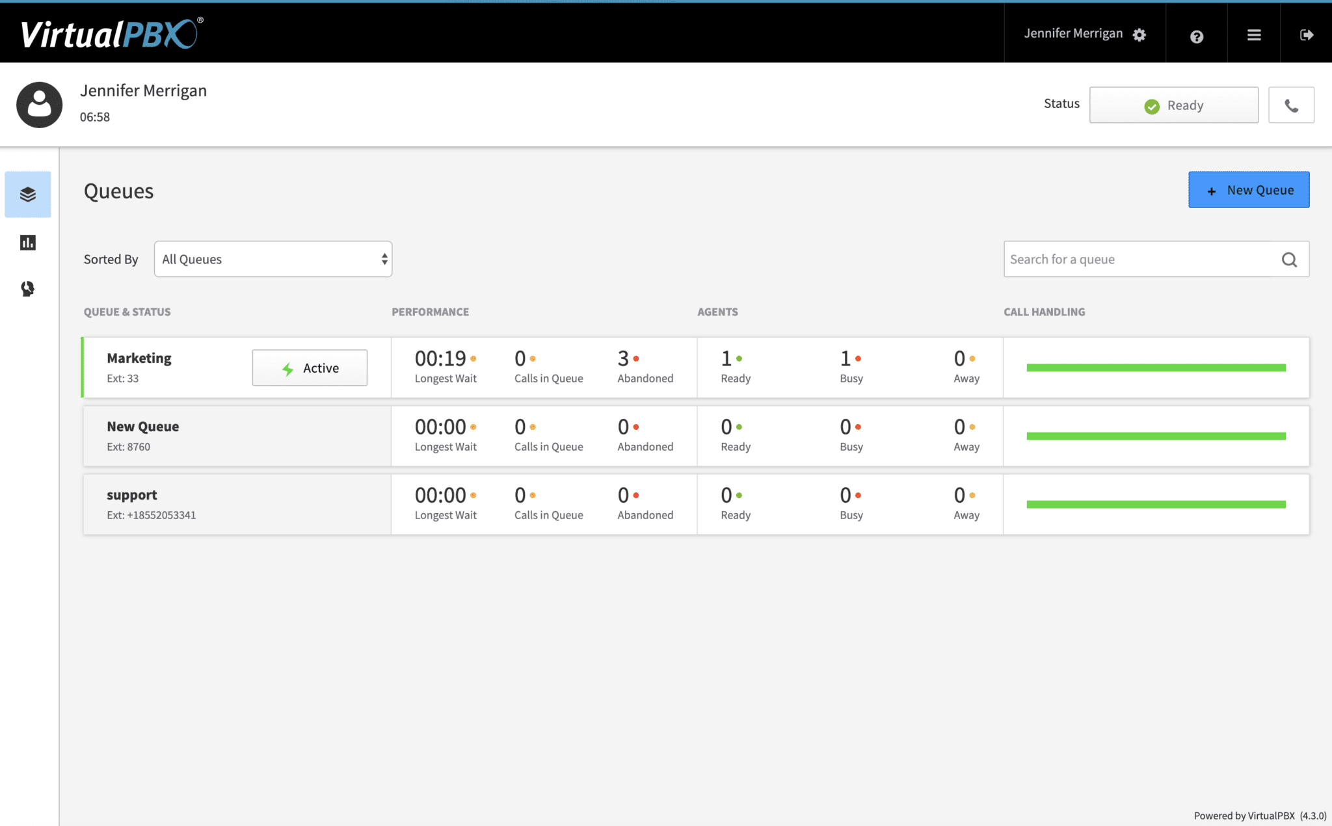Open the agents headset sidebar icon

pos(28,289)
